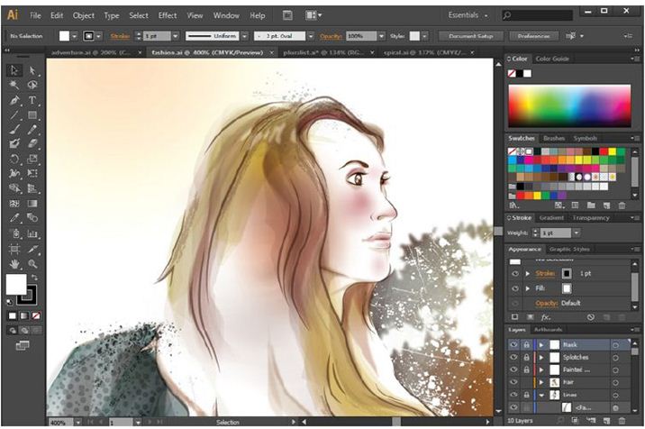Select the Mesh tool
The height and width of the screenshot is (429, 645).
click(14, 203)
